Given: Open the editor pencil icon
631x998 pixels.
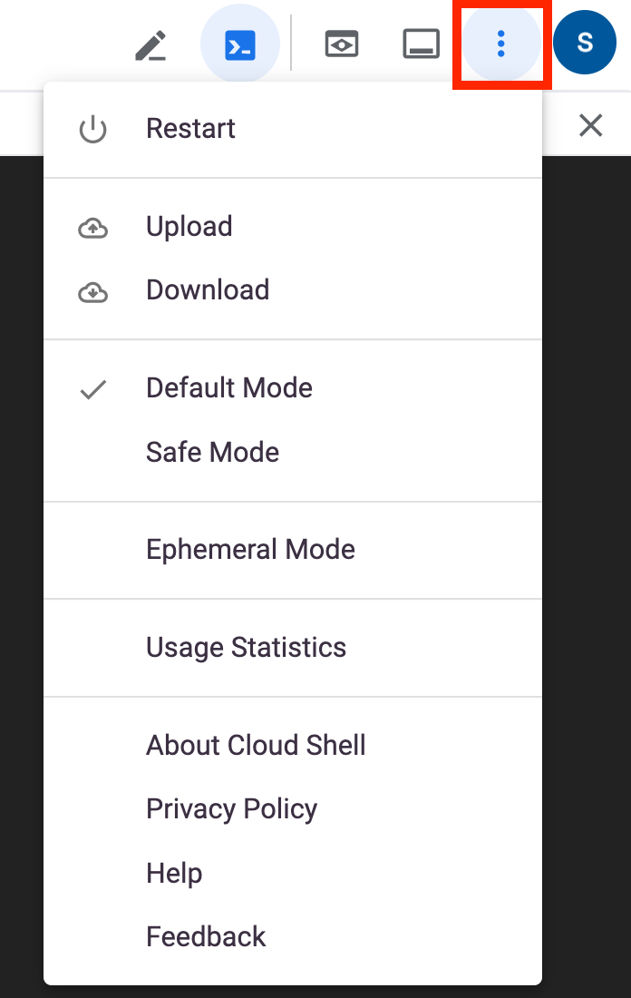Looking at the screenshot, I should [x=150, y=45].
